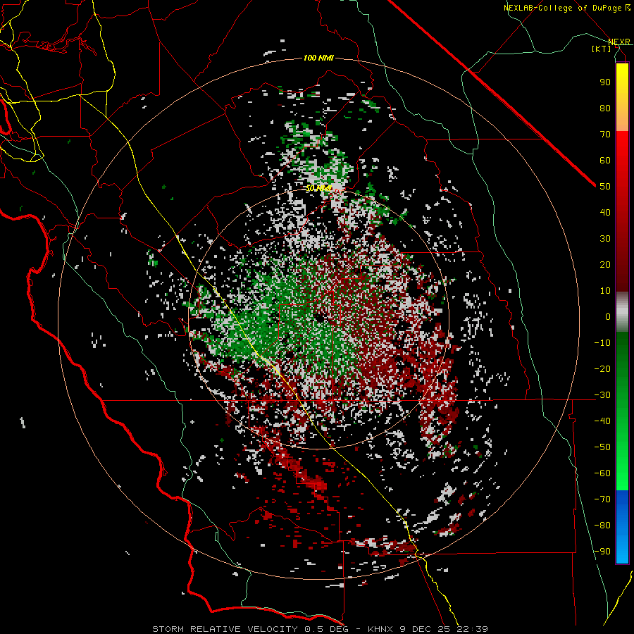
Task: Pick the blue segment of the color bar
Action: (622, 527)
